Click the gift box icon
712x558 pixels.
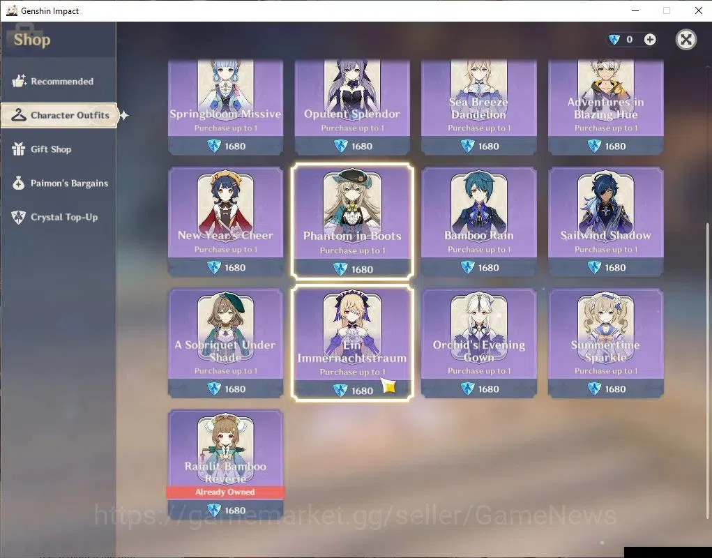[x=19, y=149]
